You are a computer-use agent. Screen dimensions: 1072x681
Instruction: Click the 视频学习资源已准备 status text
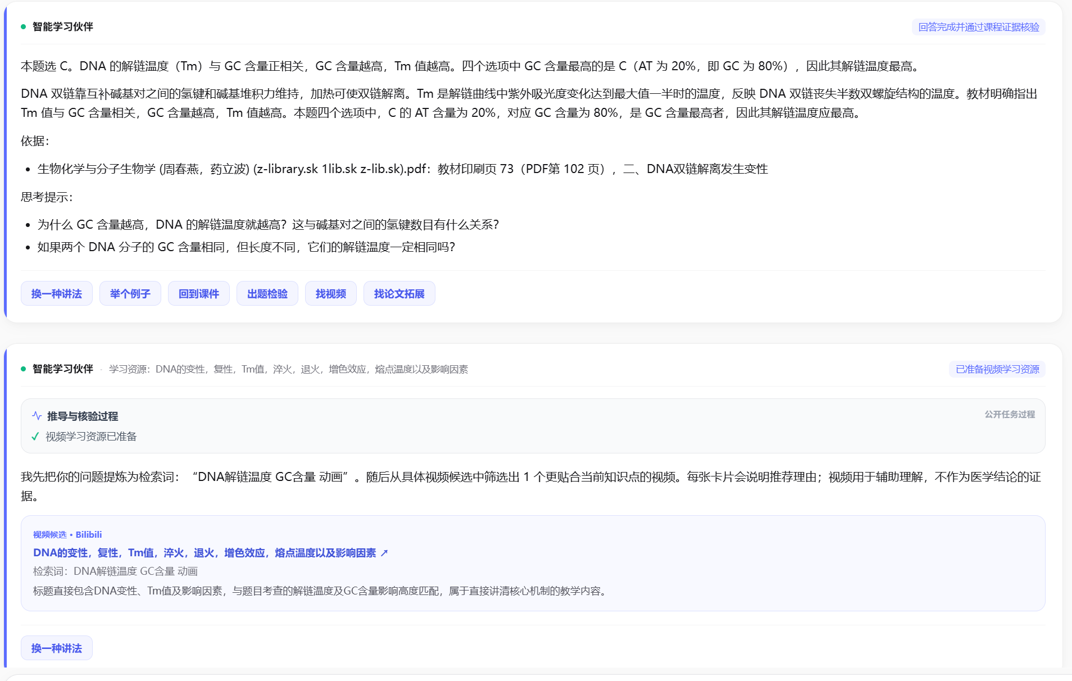click(x=91, y=437)
